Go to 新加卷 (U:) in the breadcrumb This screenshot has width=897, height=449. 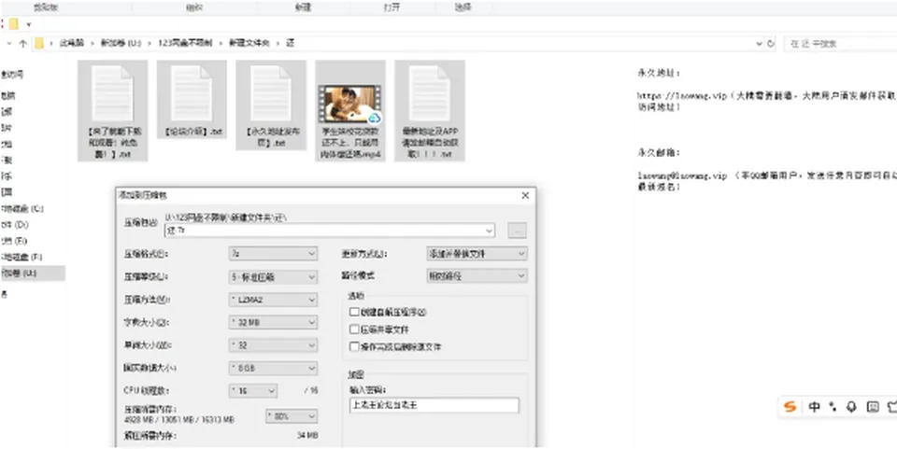coord(121,44)
